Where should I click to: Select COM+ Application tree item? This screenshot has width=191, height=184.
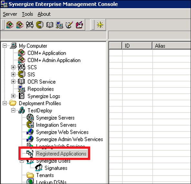point(47,53)
